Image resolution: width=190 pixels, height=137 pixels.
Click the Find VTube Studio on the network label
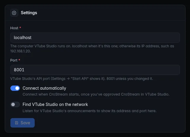tap(55, 104)
